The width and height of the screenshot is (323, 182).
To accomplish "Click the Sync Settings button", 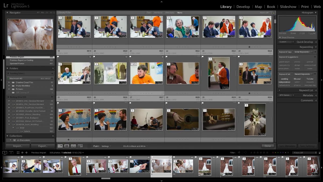I will click(307, 146).
